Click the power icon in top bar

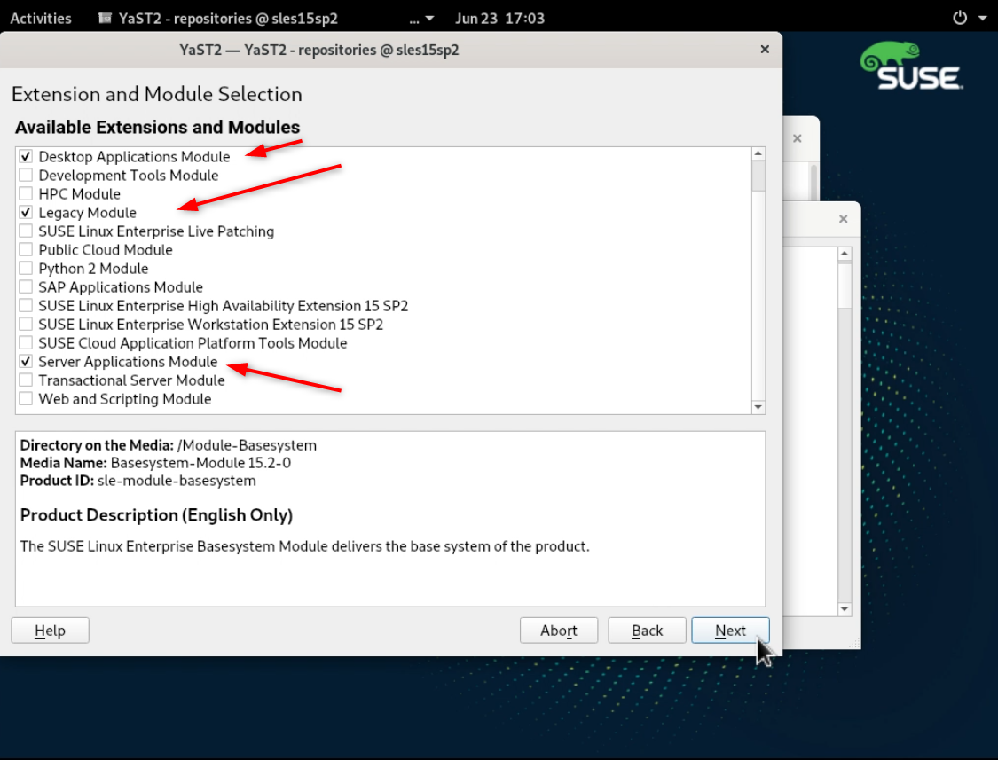click(x=960, y=18)
